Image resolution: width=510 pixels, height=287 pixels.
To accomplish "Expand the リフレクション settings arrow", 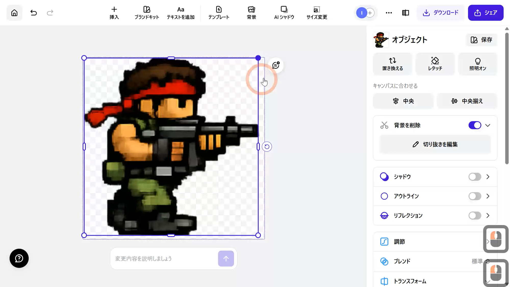I will click(488, 216).
